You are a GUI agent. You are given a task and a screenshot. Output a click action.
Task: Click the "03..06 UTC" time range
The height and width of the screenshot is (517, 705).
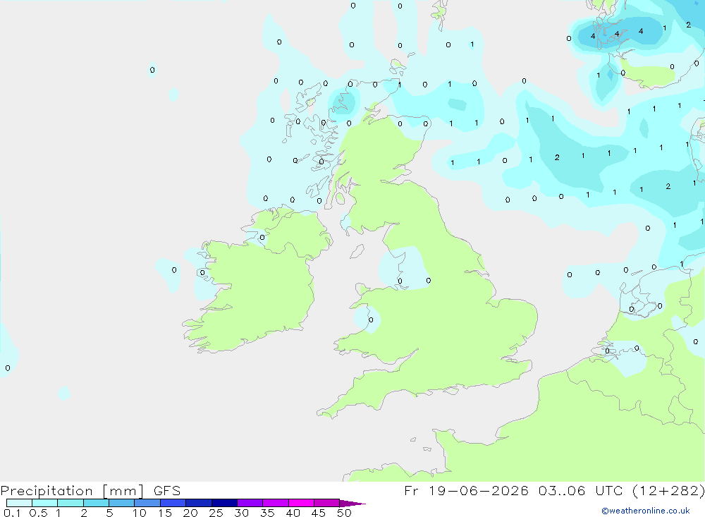click(x=580, y=490)
